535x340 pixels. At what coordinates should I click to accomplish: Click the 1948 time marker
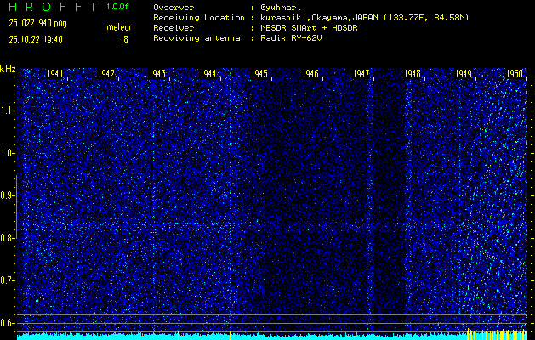[413, 75]
